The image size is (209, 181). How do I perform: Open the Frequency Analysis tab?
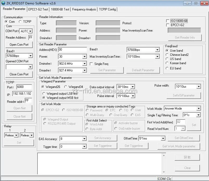point(84,9)
